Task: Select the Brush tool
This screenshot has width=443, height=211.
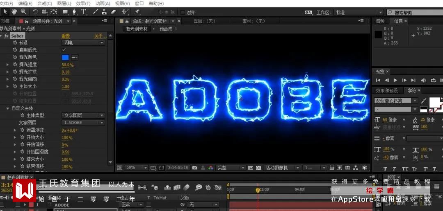Action: 96,12
